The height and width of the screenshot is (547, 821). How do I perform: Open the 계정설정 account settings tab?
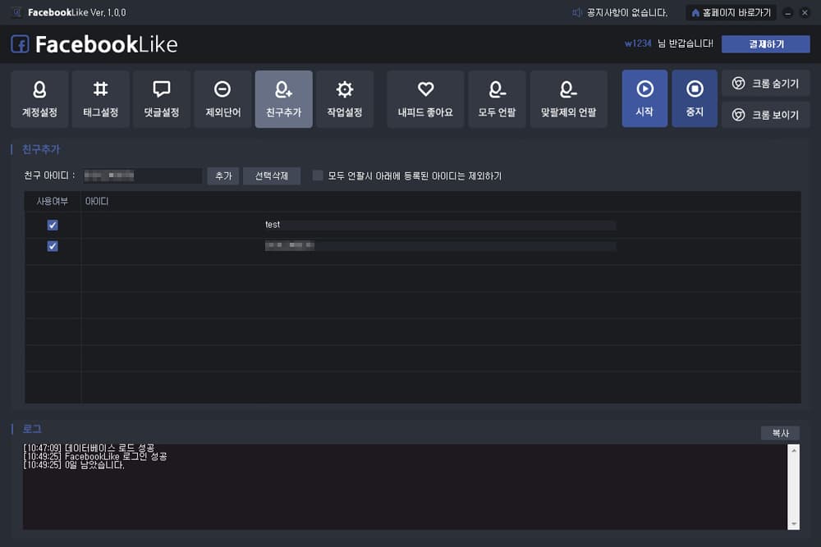coord(39,99)
